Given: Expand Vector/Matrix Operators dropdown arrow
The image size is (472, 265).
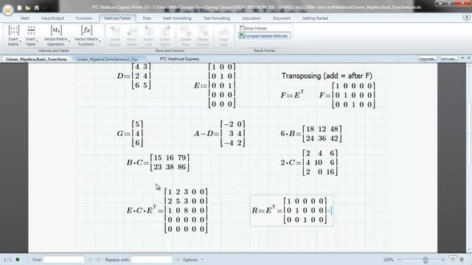Looking at the screenshot, I should 69,41.
